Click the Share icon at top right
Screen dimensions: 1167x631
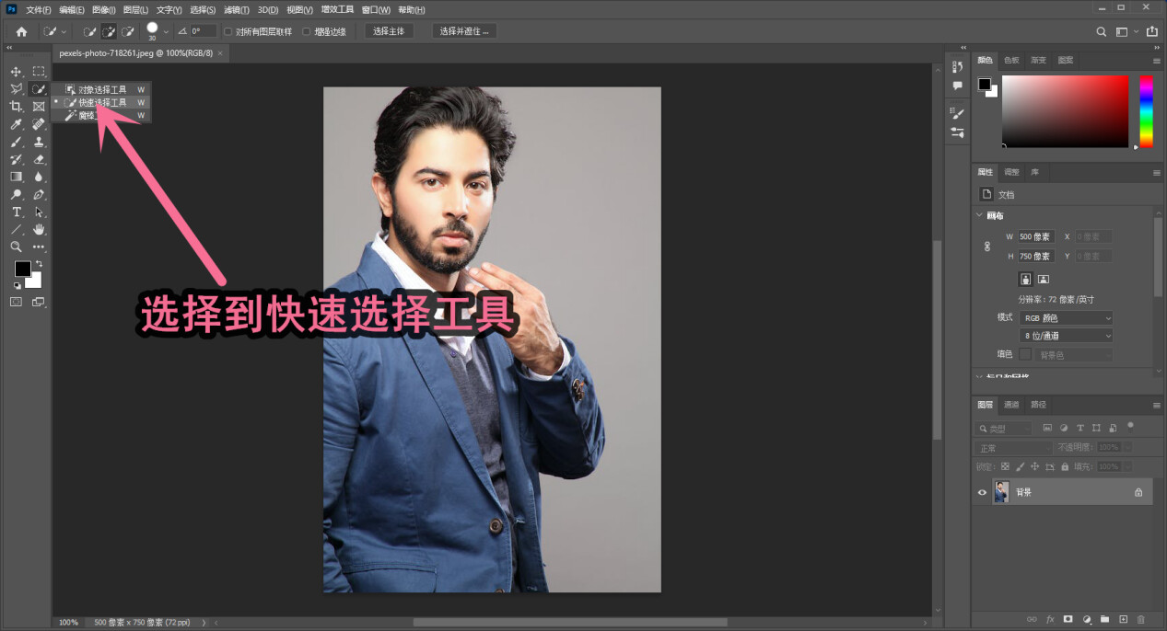[x=1150, y=31]
